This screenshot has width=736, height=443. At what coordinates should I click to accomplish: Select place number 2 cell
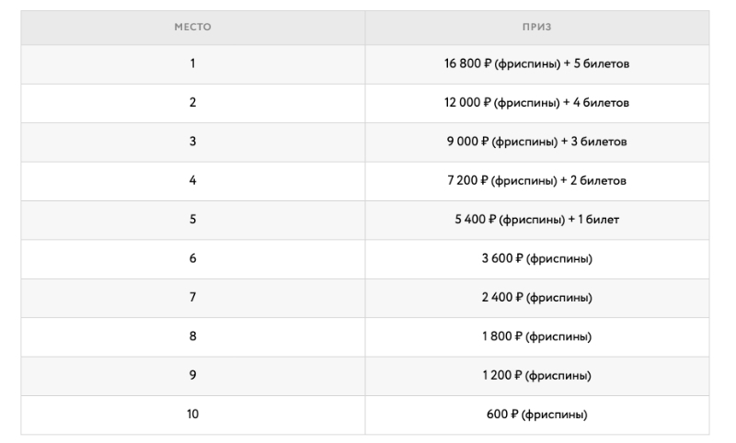[x=192, y=103]
